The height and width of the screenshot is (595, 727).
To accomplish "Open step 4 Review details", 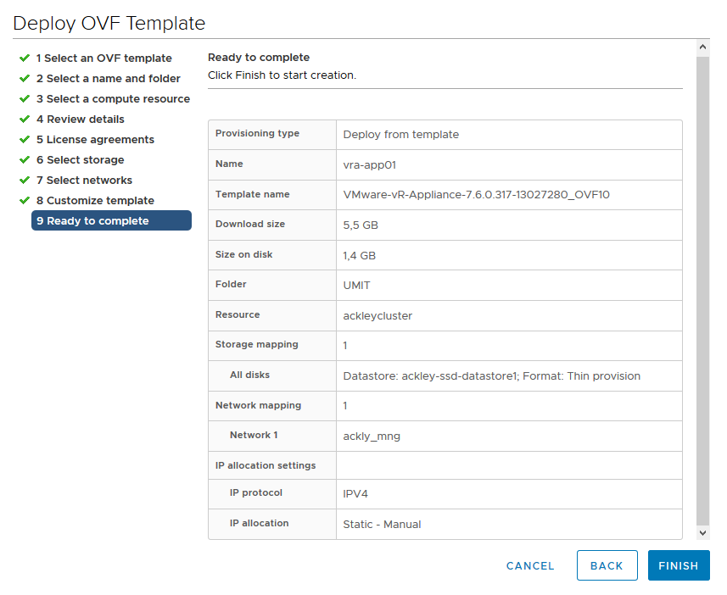I will click(x=81, y=120).
